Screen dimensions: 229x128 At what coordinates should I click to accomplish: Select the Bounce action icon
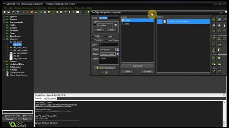[x=219, y=50]
